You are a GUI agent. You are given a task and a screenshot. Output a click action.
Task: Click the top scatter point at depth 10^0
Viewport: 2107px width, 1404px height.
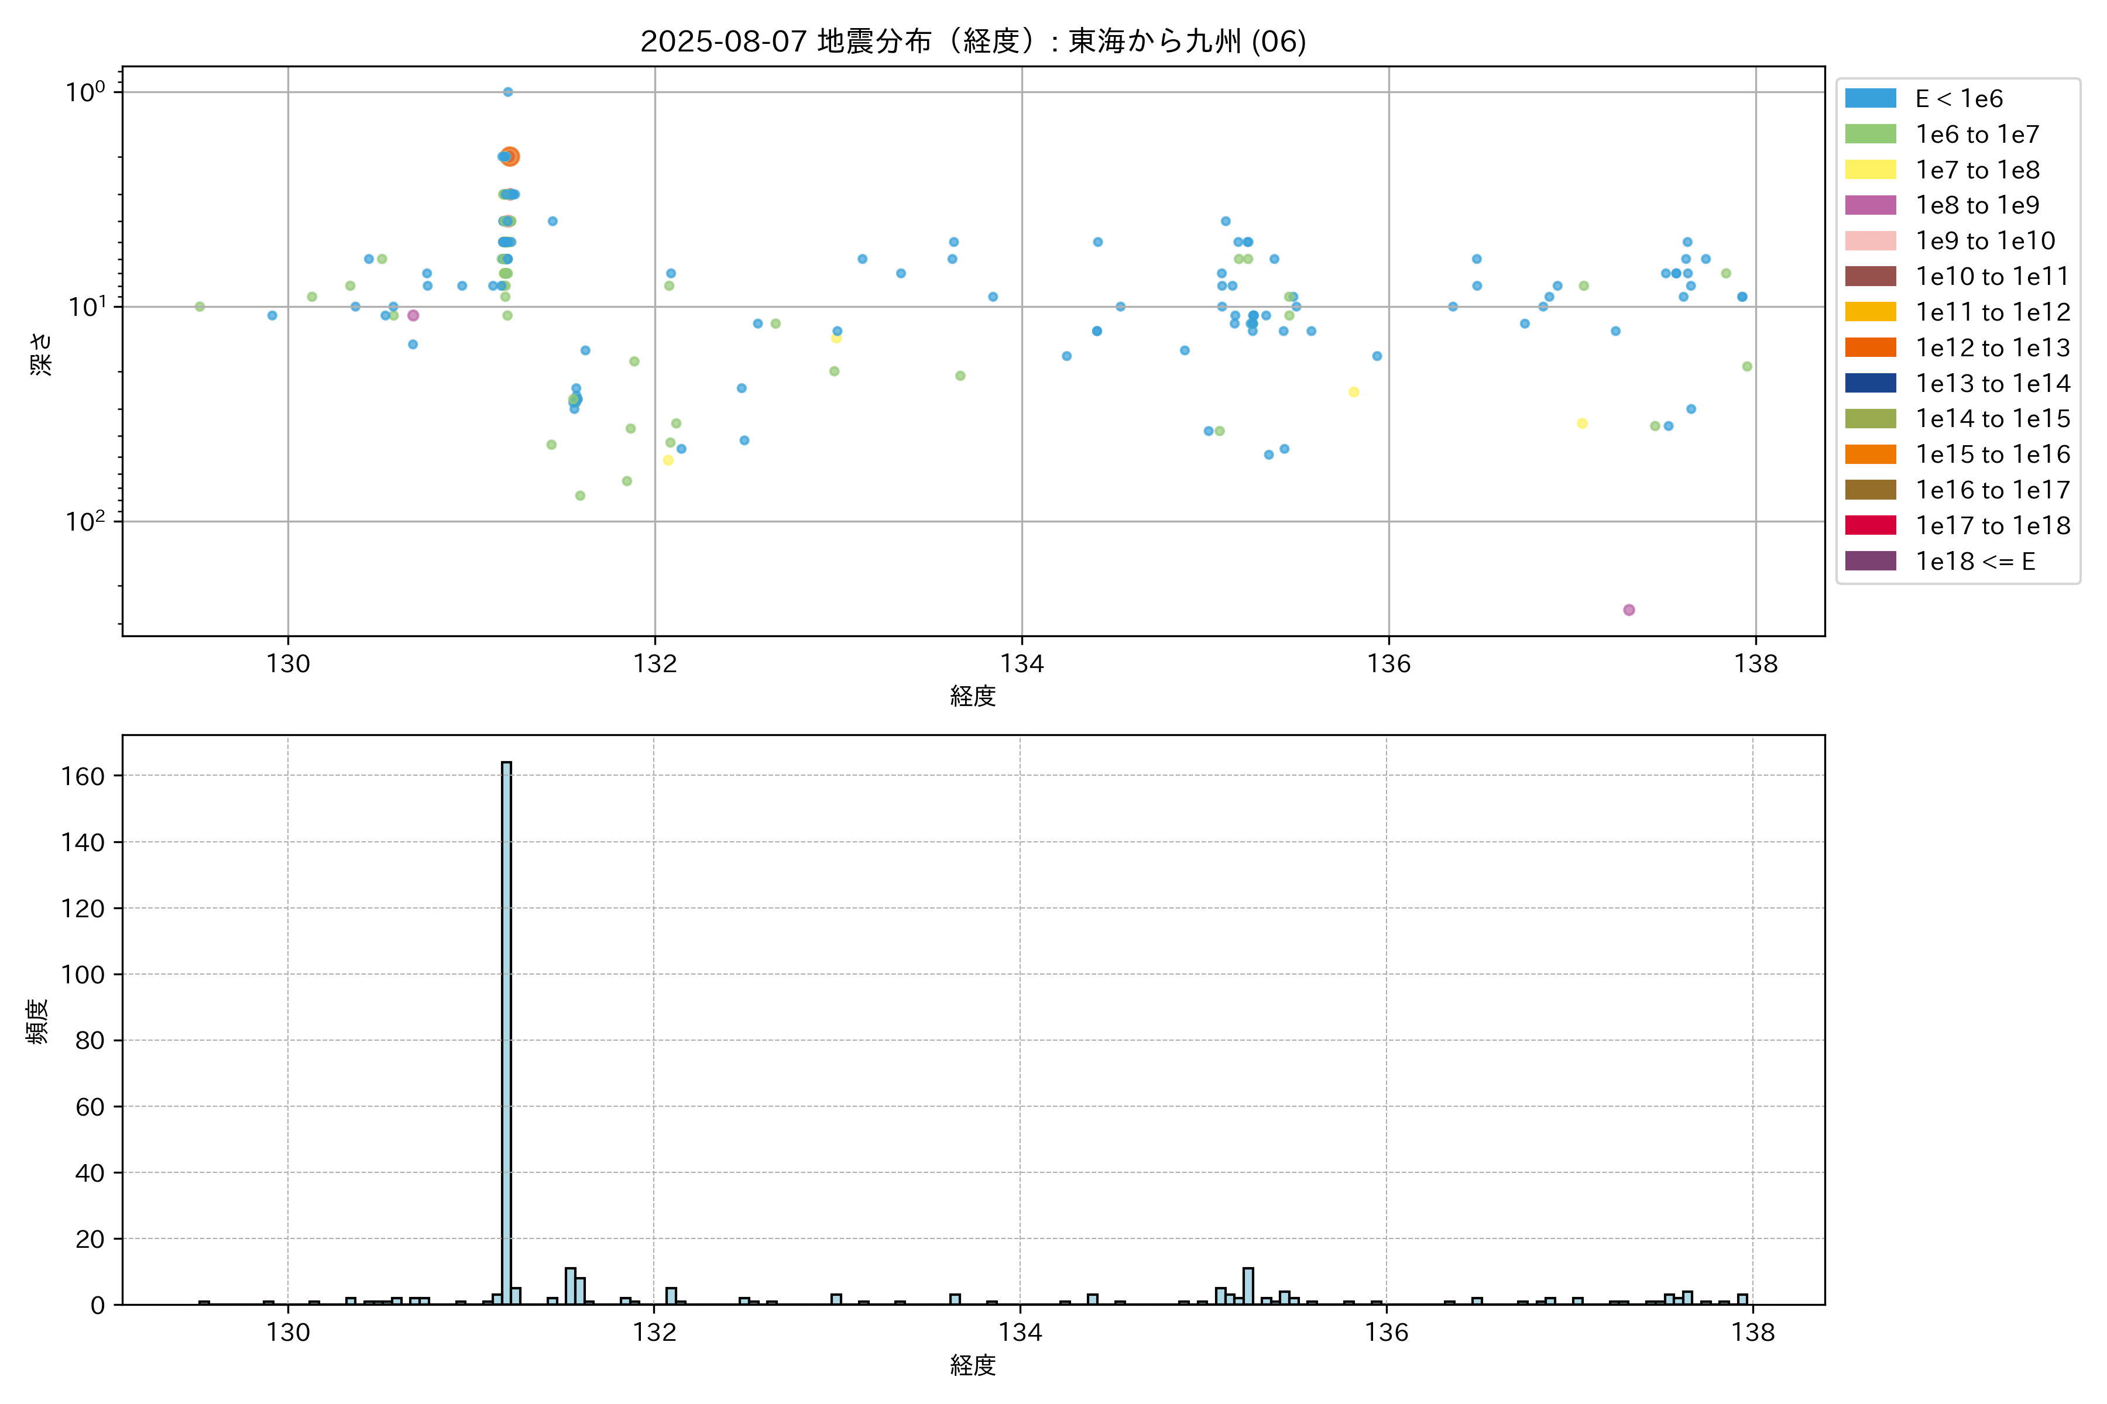(x=508, y=92)
